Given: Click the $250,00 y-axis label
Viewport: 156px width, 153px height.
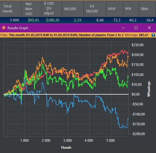Looking at the screenshot, I should pyautogui.click(x=138, y=45).
